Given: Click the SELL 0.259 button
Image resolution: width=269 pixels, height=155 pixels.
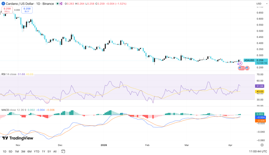Looking at the screenshot, I should 7,10.
